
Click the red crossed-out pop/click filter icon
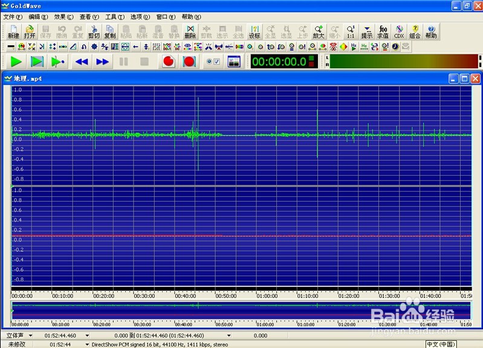[x=333, y=47]
